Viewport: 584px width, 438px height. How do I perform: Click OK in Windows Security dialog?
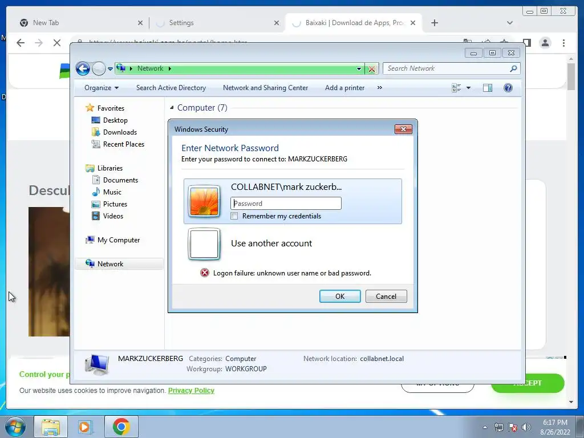pyautogui.click(x=340, y=297)
